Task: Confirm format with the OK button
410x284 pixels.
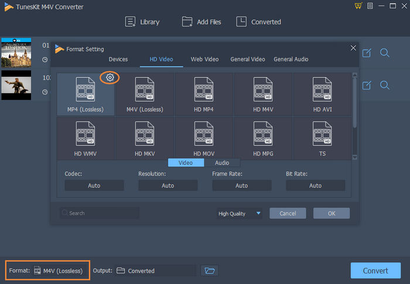Action: [332, 213]
